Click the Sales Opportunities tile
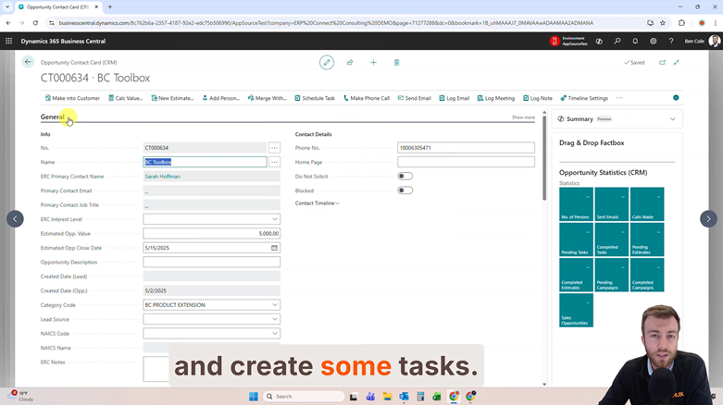This screenshot has width=723, height=405. point(576,310)
